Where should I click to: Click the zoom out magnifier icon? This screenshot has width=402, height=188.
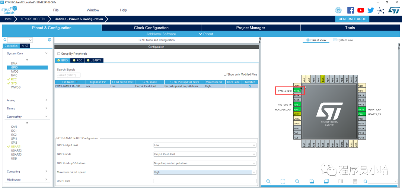(297, 181)
